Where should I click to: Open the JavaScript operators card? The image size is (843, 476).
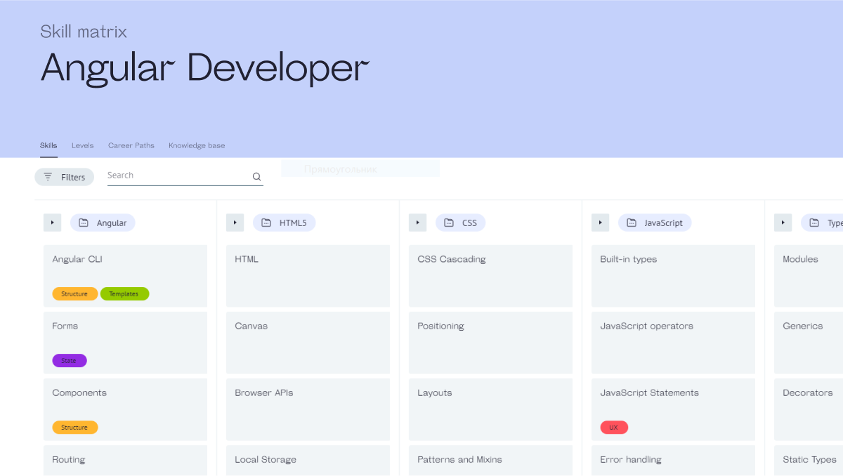point(673,343)
